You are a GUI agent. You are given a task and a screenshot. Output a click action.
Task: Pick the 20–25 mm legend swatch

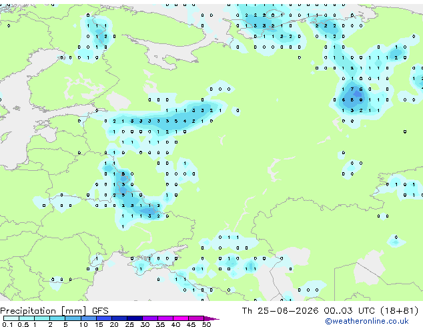click(x=119, y=318)
